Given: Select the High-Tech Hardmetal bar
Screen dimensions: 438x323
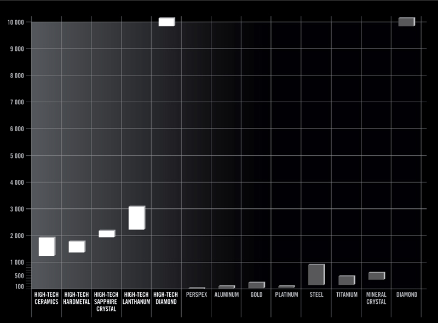Looking at the screenshot, I should (x=77, y=246).
